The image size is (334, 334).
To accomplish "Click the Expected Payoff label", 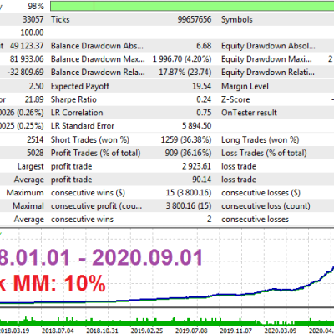I will [80, 86].
